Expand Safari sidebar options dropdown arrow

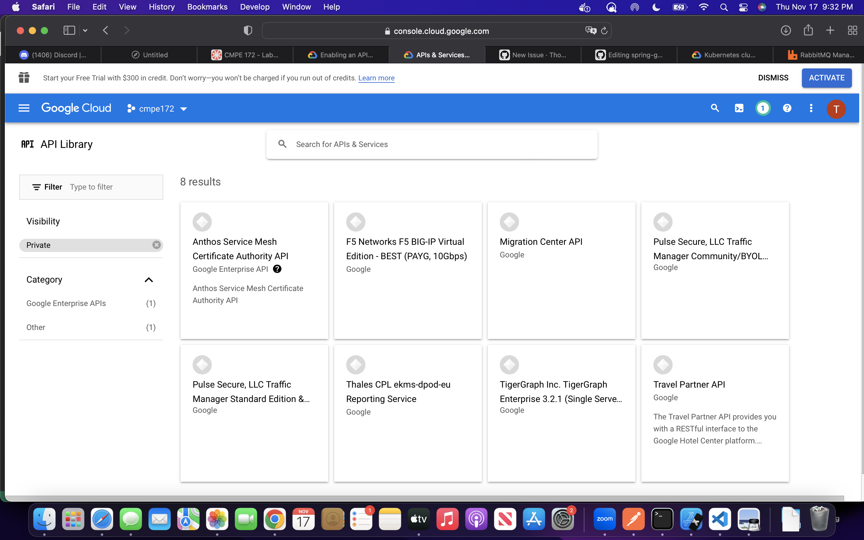(85, 31)
